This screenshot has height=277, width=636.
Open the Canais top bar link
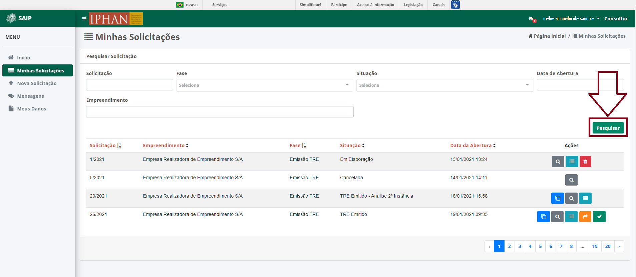[438, 5]
